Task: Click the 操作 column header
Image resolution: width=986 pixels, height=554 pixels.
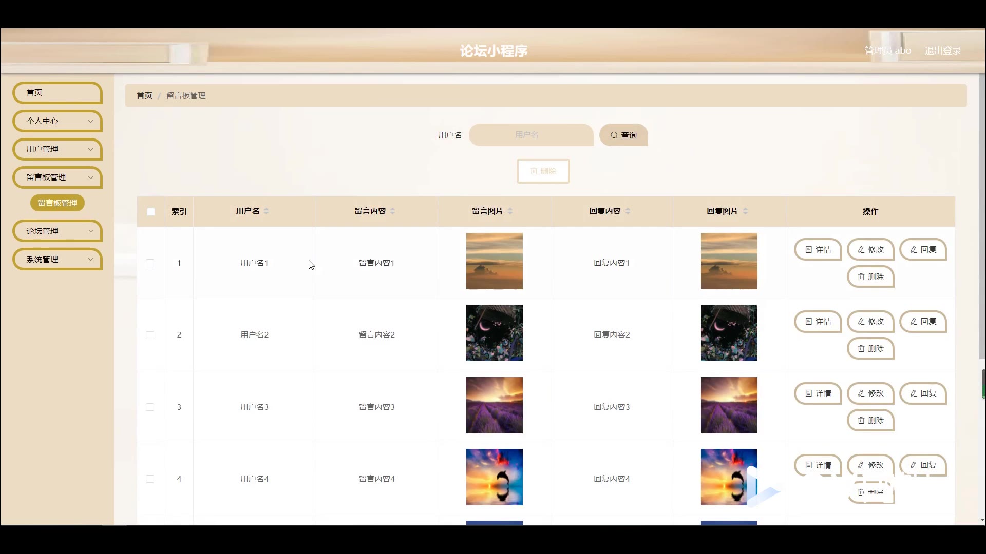Action: 870,212
